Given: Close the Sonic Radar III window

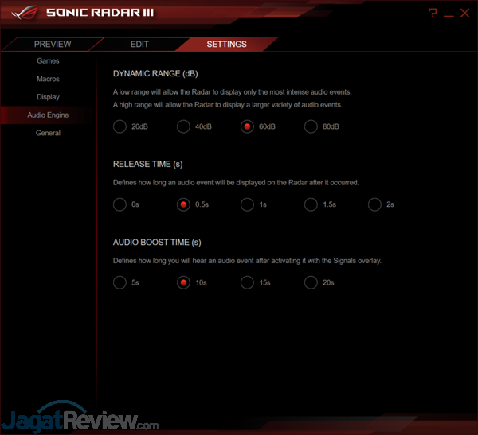Looking at the screenshot, I should (465, 13).
